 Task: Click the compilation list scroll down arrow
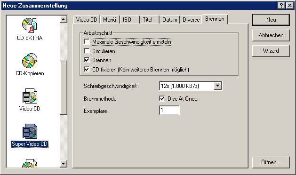tap(64, 164)
